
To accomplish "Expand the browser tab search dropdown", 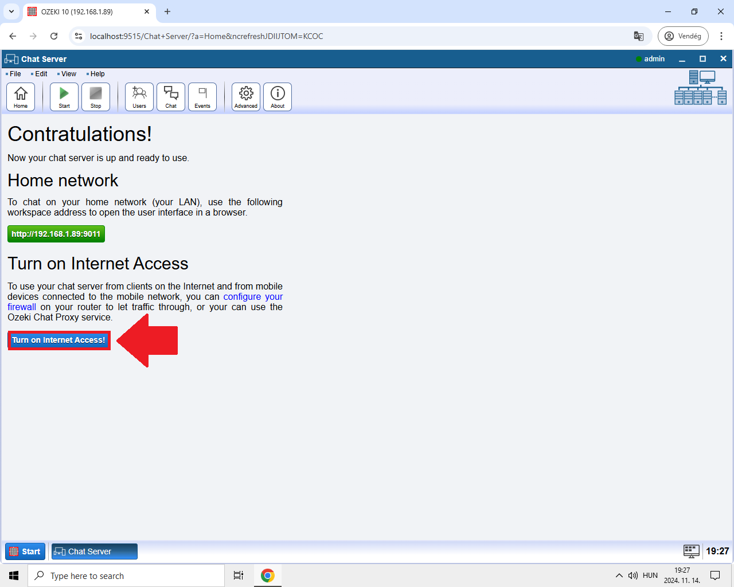I will 11,11.
